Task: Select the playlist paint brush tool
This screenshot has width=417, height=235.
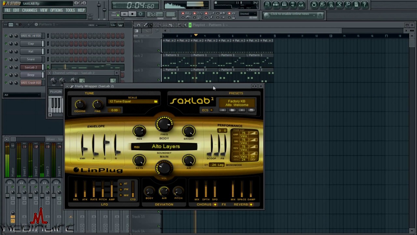Action: click(x=150, y=25)
